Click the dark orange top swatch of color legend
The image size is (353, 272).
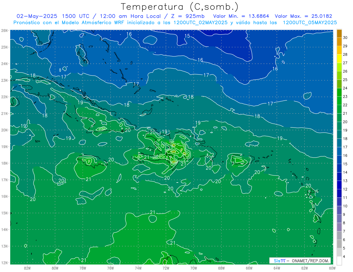339,33
